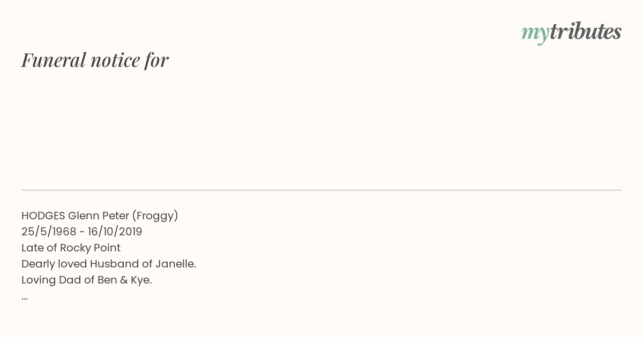Click the "Late of Rocky Point" line
Screen dimensions: 643x337
(x=71, y=248)
